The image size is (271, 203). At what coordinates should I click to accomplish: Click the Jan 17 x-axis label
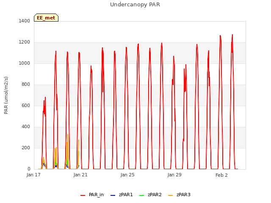[x=33, y=175]
